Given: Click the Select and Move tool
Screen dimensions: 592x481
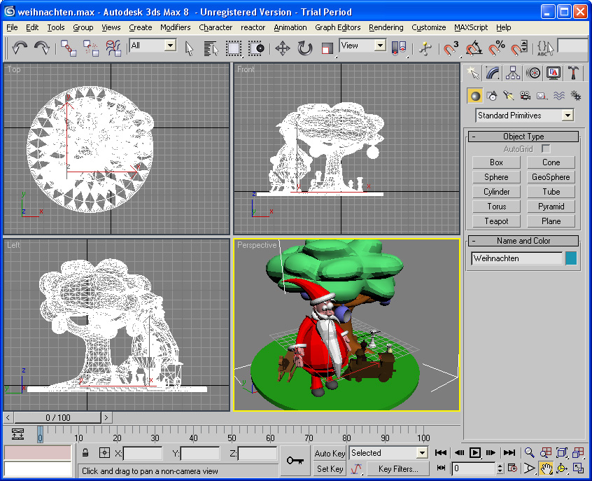Looking at the screenshot, I should click(x=283, y=48).
